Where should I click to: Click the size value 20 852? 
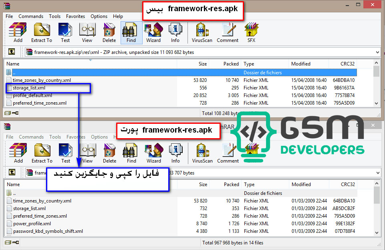point(200,95)
